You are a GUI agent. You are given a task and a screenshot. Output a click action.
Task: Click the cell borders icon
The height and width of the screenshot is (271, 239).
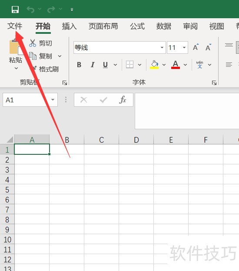pyautogui.click(x=129, y=65)
